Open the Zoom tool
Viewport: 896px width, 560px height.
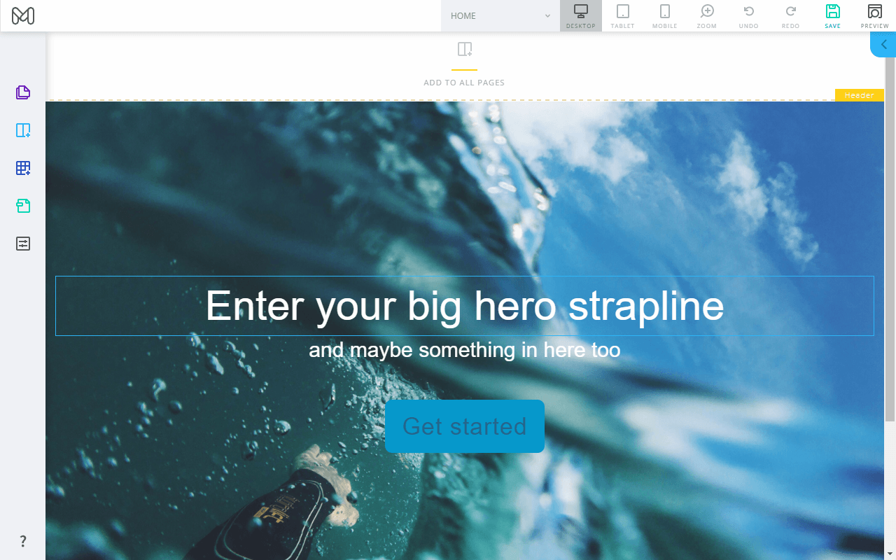coord(707,16)
